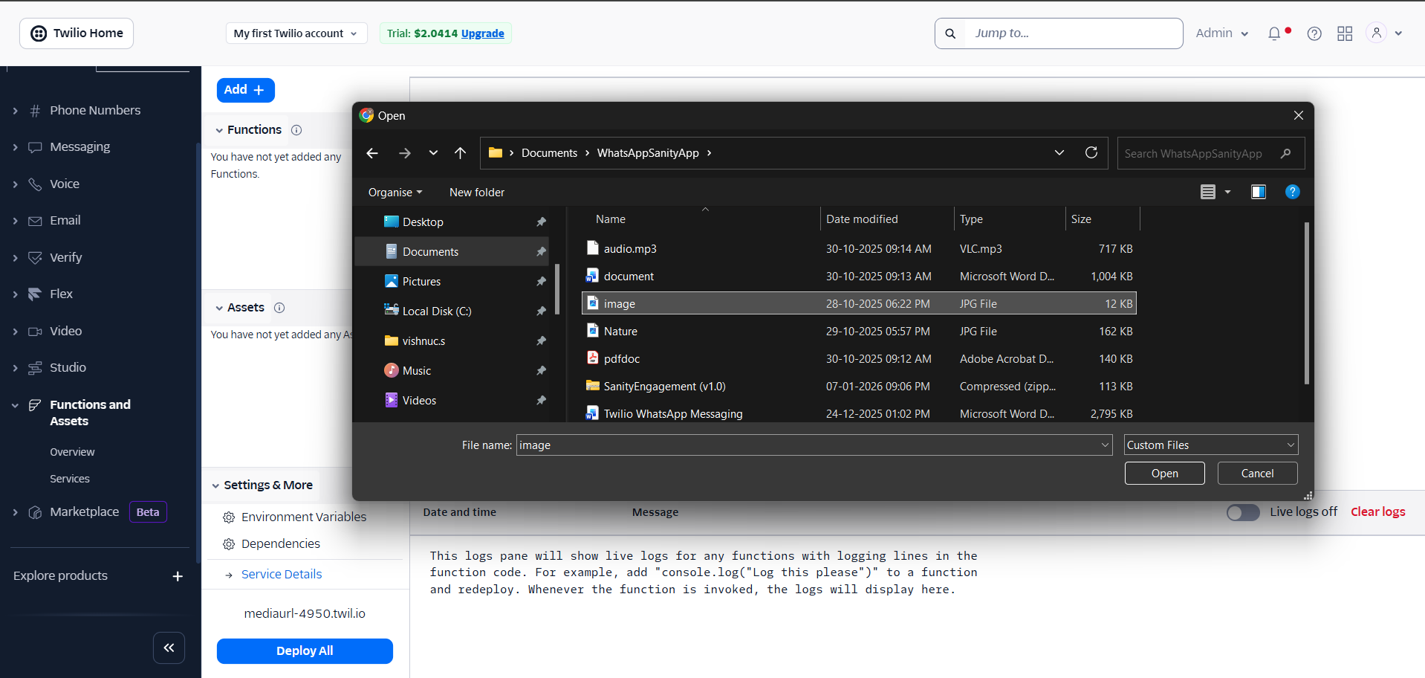The image size is (1425, 678).
Task: Open the My first Twilio account dropdown
Action: (296, 33)
